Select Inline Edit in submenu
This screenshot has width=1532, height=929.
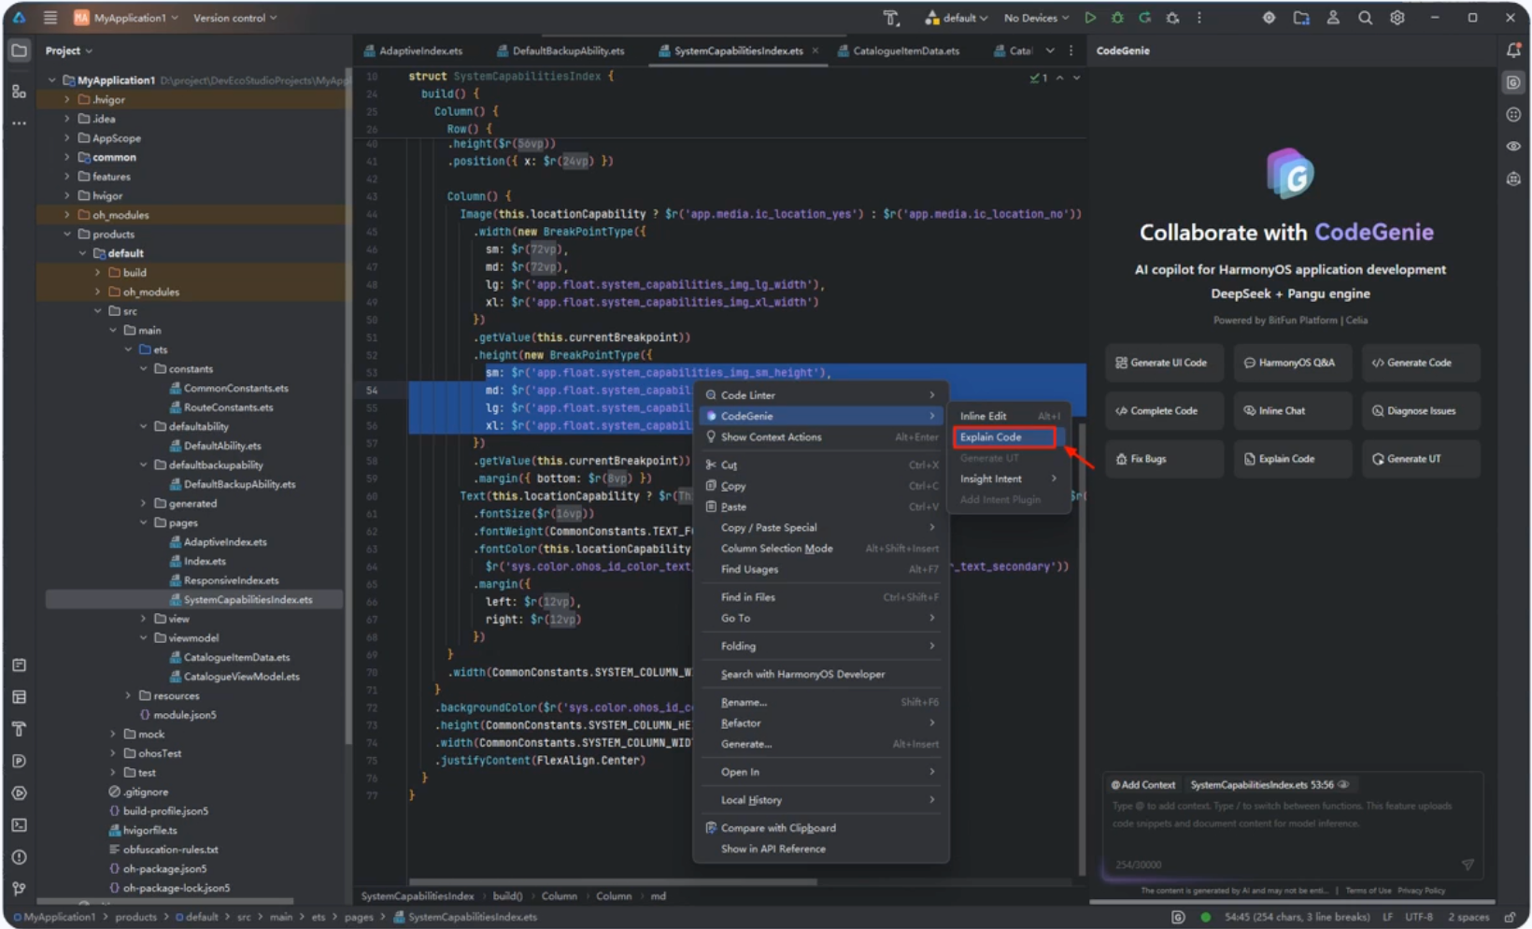click(1009, 416)
